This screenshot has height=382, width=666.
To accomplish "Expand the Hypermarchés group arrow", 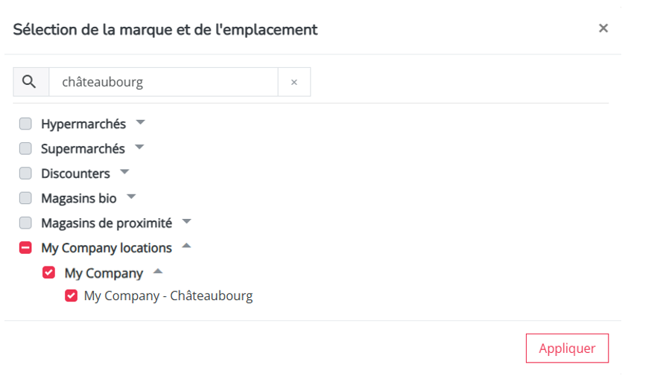I will click(140, 123).
